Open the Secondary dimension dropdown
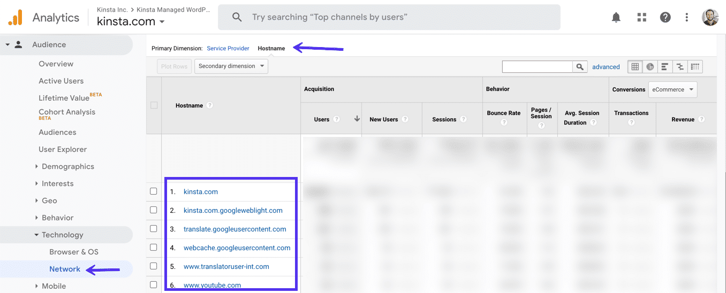 click(x=231, y=66)
